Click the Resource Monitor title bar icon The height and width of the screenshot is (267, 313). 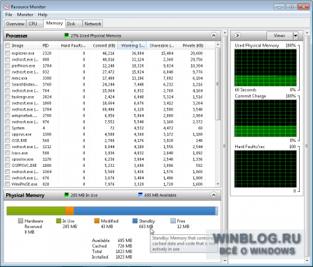7,6
